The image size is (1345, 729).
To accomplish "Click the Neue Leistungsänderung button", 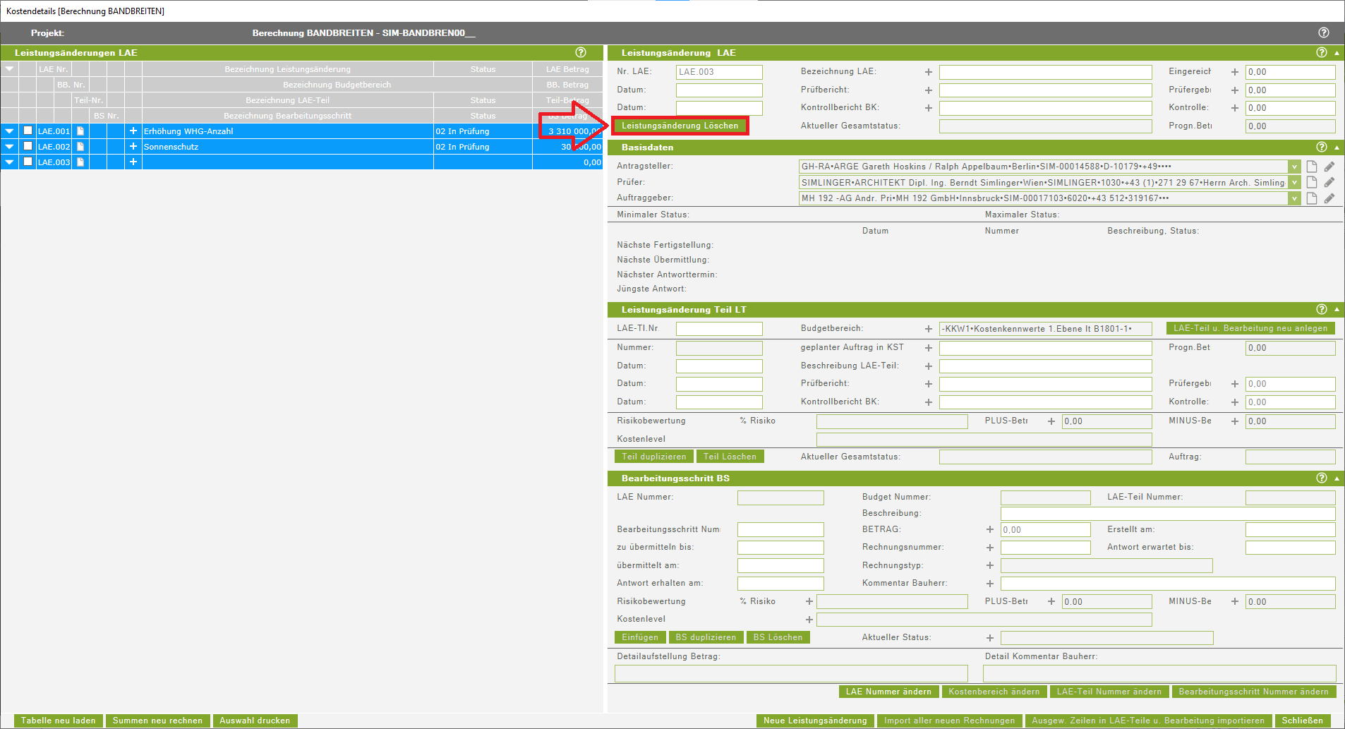I will 814,721.
